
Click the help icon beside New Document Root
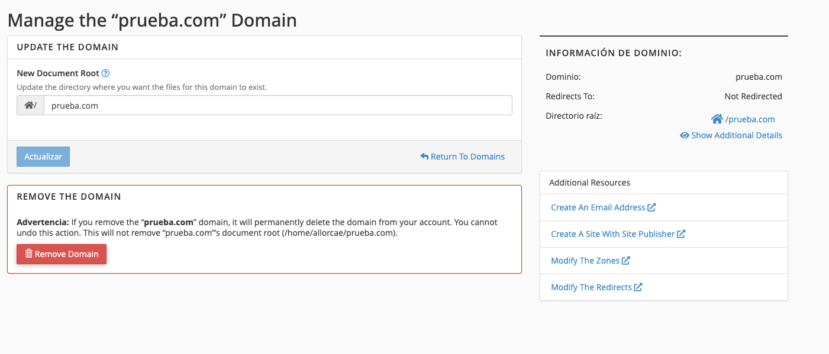pos(106,73)
